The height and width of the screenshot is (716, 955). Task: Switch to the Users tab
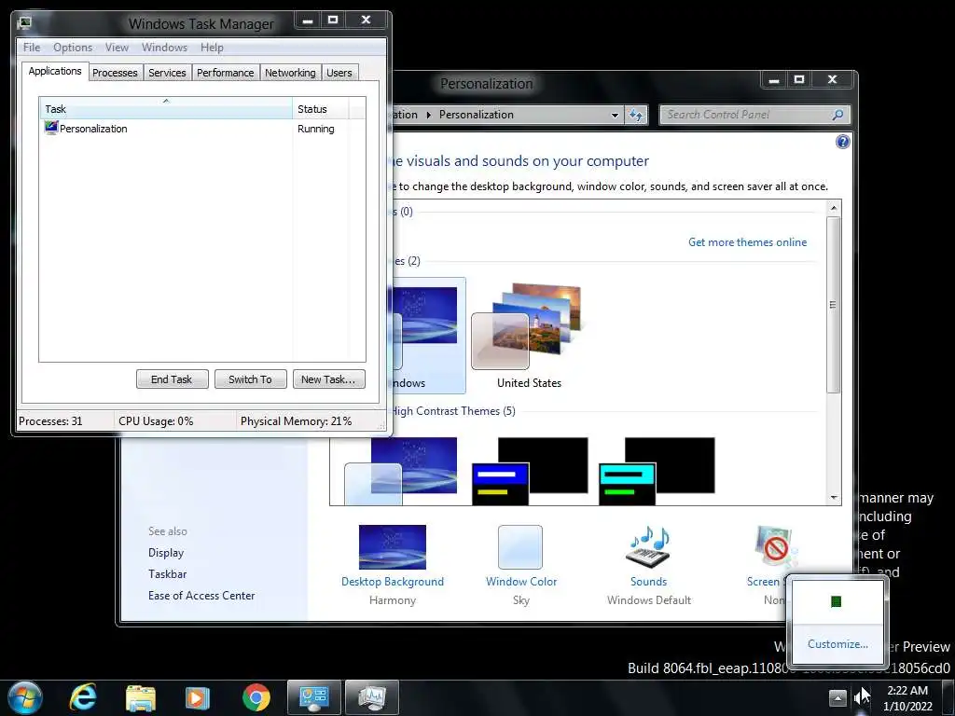[x=339, y=73]
